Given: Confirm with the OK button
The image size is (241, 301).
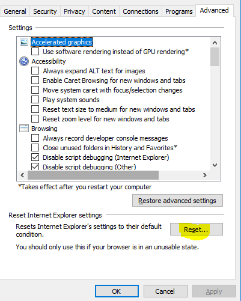Looking at the screenshot, I should [x=117, y=291].
